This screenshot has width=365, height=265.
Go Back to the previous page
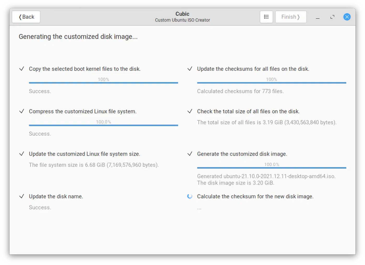(x=26, y=17)
